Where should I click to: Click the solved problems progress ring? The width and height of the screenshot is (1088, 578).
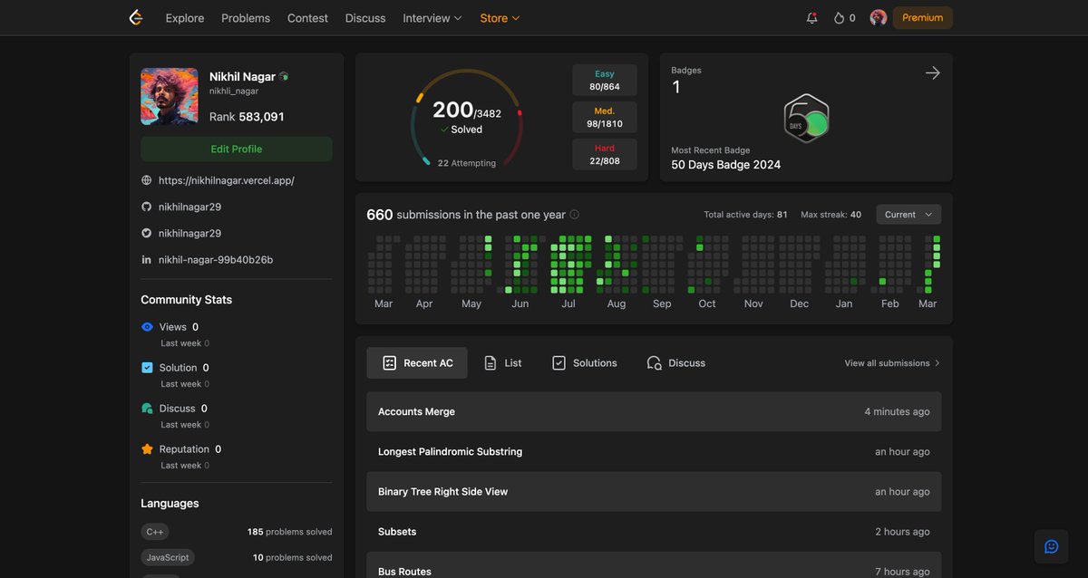[466, 118]
